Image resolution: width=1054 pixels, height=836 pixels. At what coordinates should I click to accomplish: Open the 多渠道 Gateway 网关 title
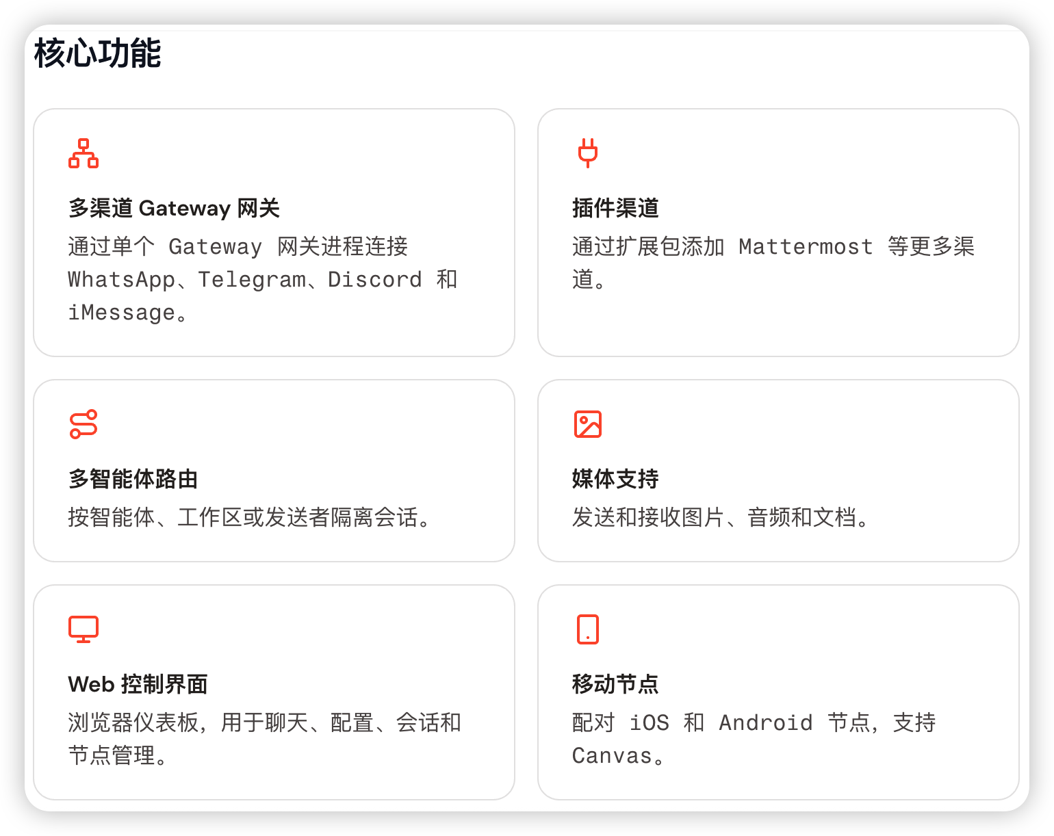click(174, 208)
